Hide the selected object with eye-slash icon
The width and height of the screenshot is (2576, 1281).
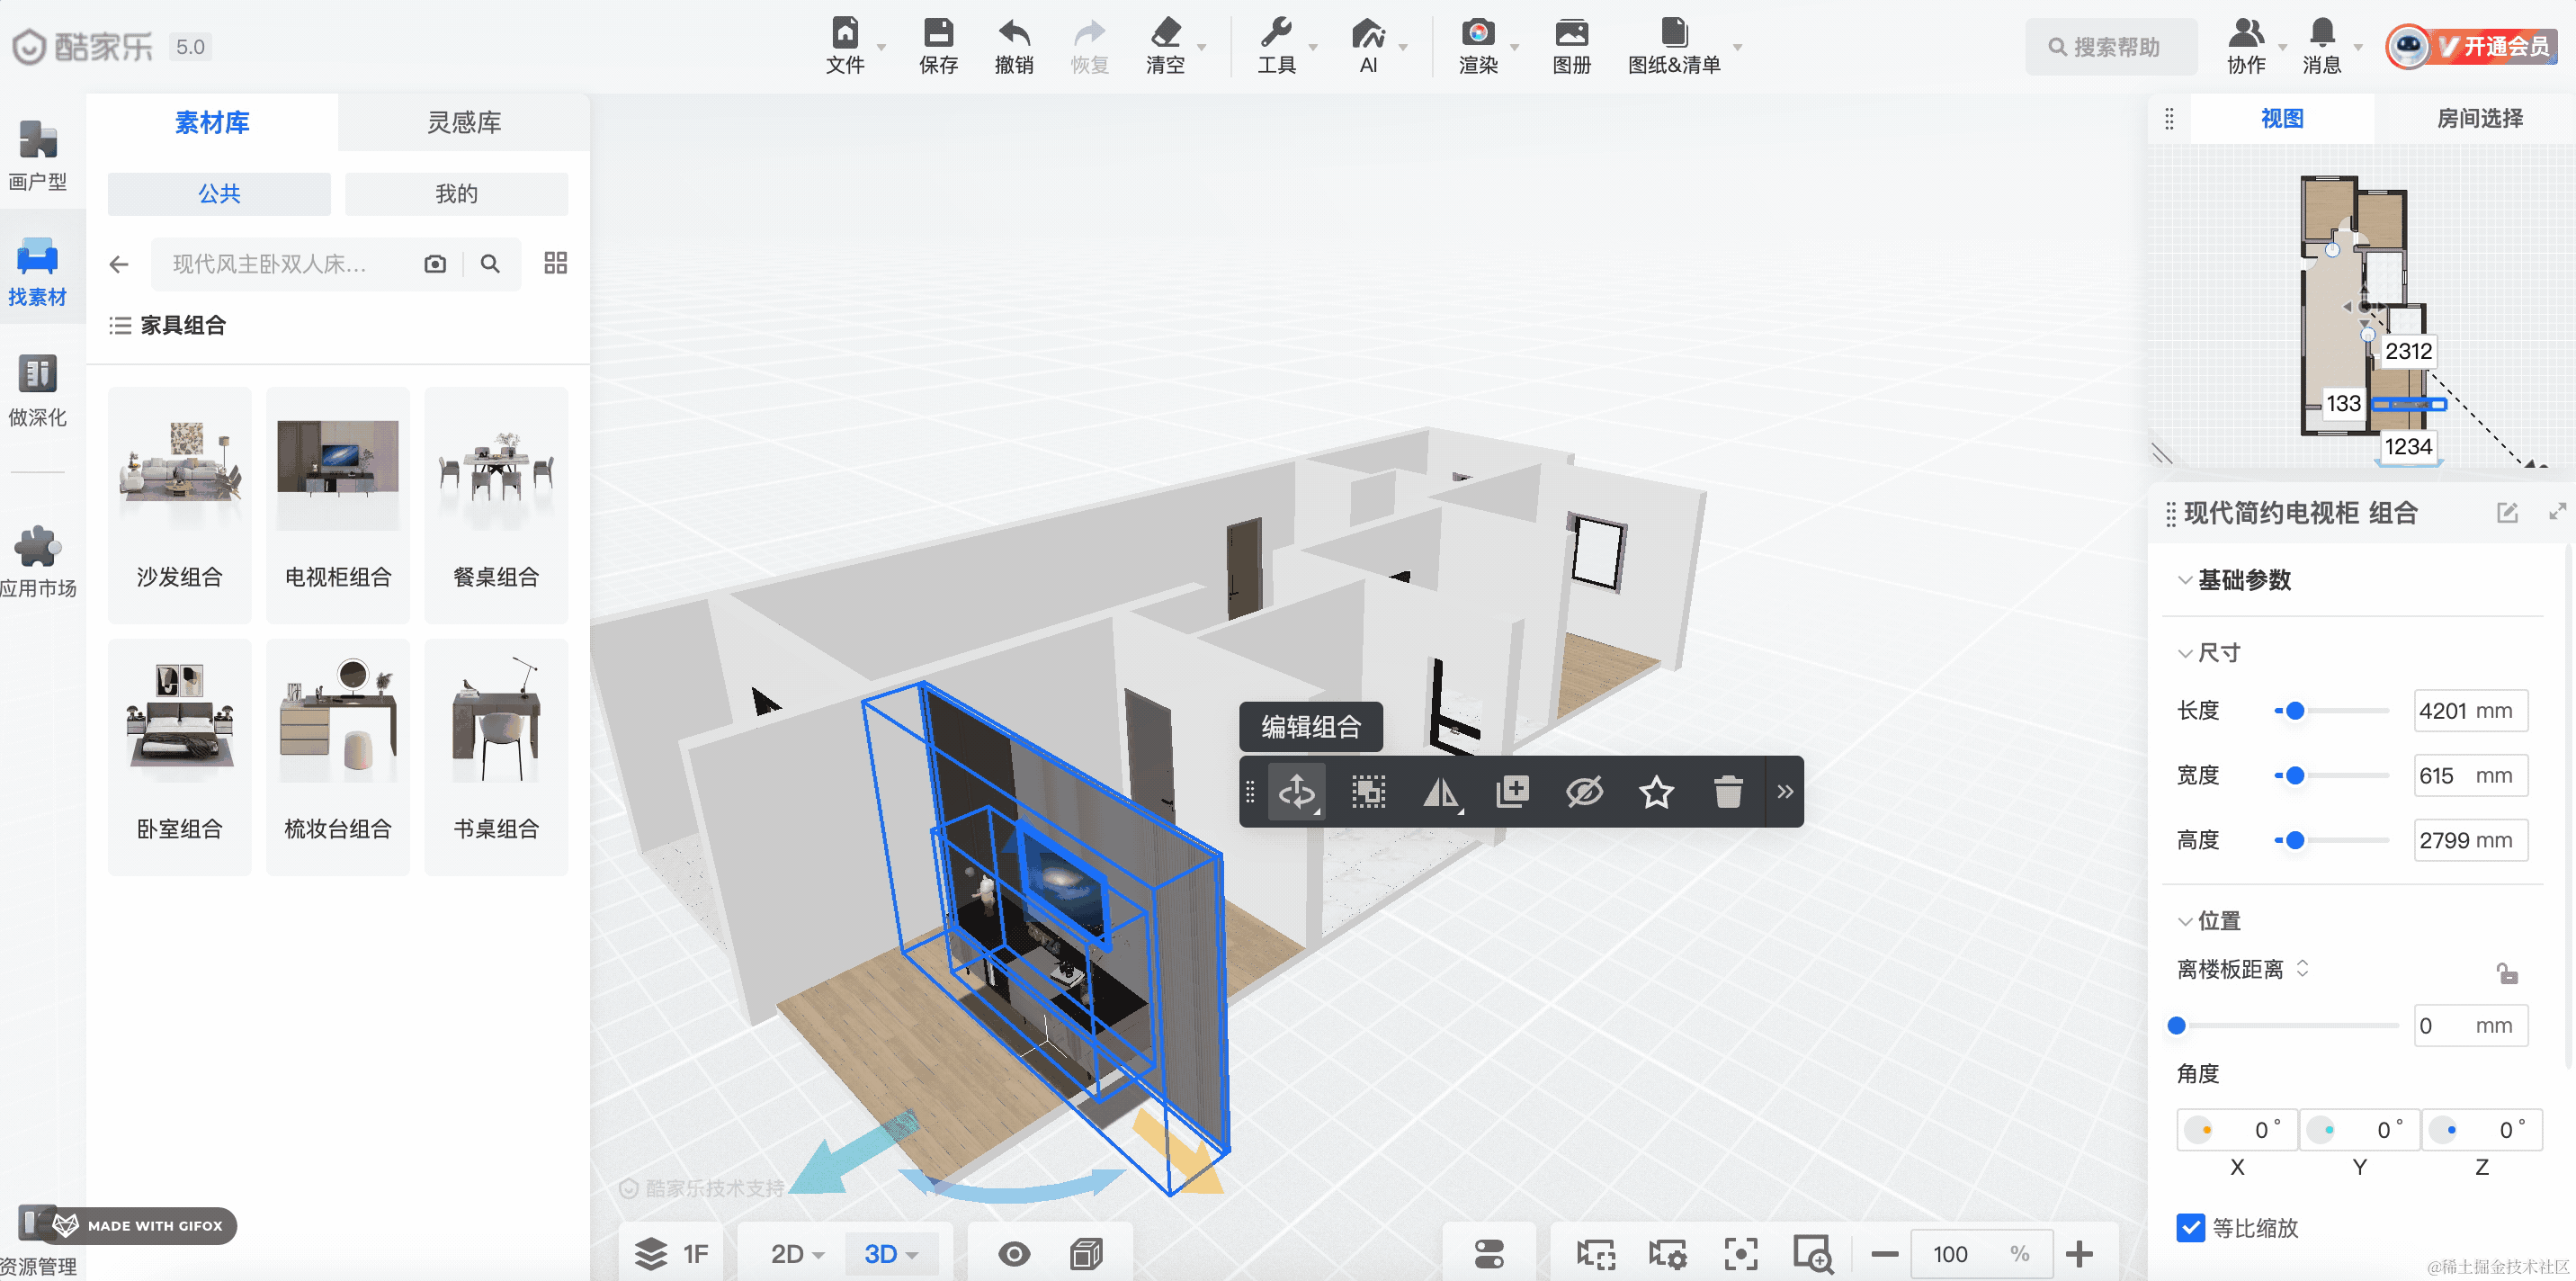[x=1584, y=792]
